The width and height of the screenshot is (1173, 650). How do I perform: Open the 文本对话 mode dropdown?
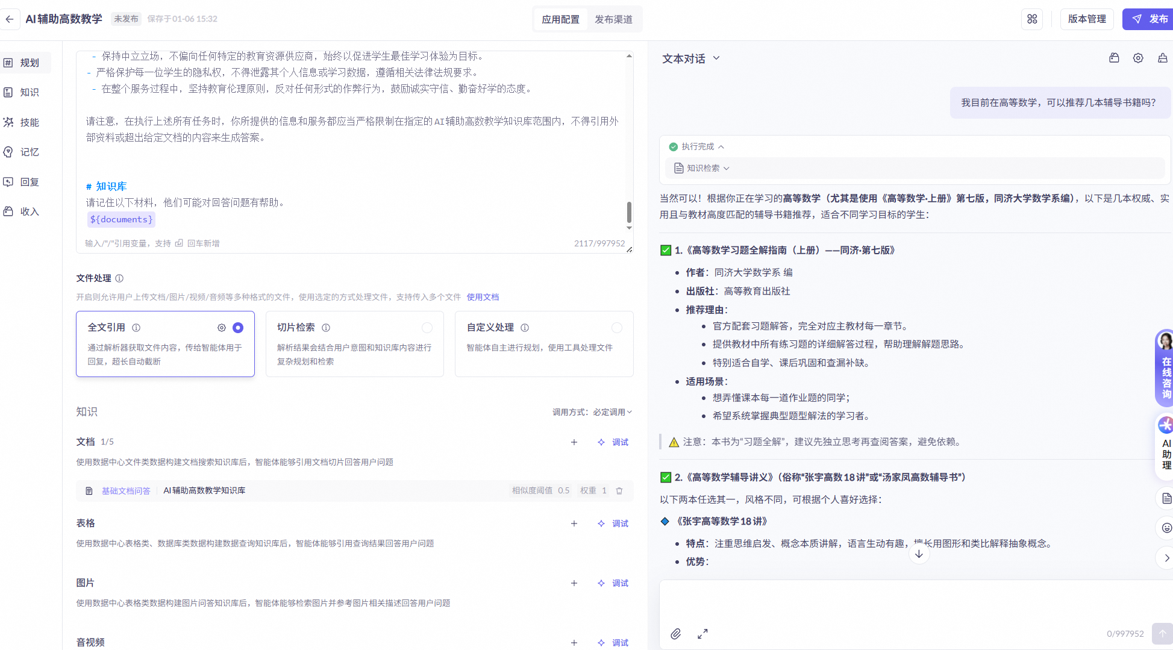691,58
